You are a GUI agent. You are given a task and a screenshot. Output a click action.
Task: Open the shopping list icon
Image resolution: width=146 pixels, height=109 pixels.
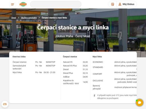pos(113,4)
